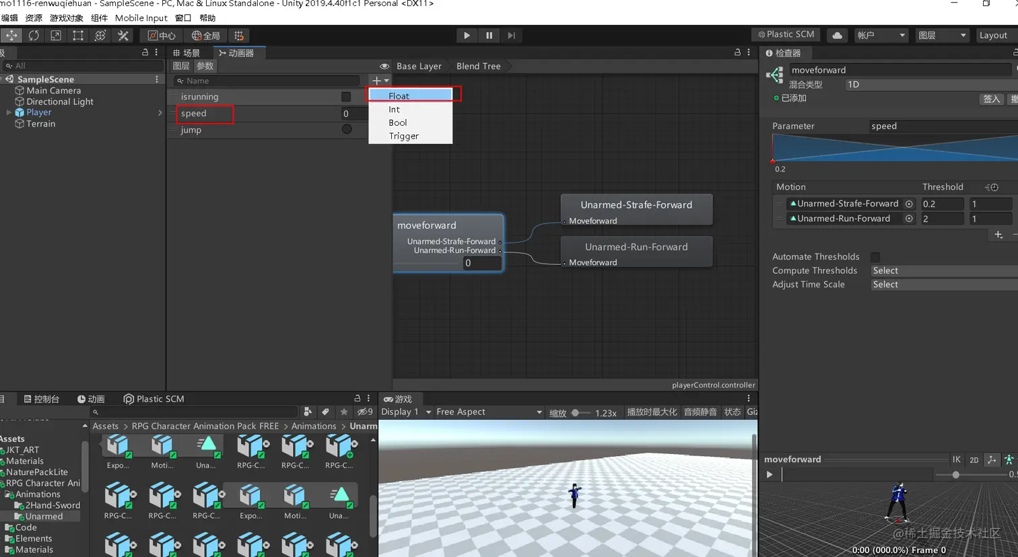The height and width of the screenshot is (557, 1018).
Task: Add a motion field with plus button
Action: 998,235
